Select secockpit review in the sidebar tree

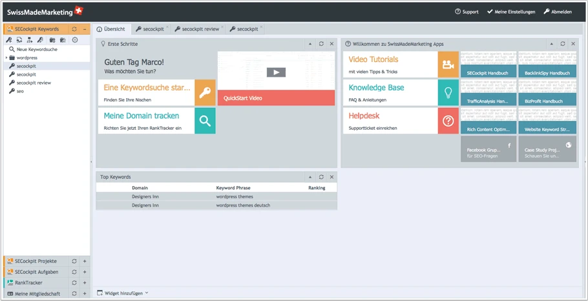(x=30, y=83)
